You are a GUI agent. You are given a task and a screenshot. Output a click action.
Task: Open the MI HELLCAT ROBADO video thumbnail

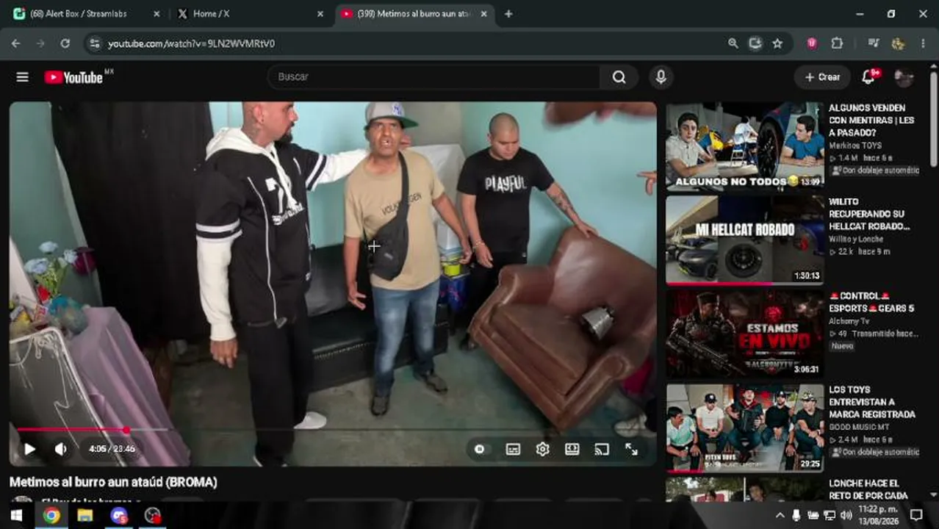pyautogui.click(x=744, y=240)
